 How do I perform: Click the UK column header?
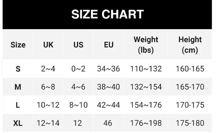pyautogui.click(x=48, y=45)
